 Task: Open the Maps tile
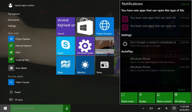point(66,65)
